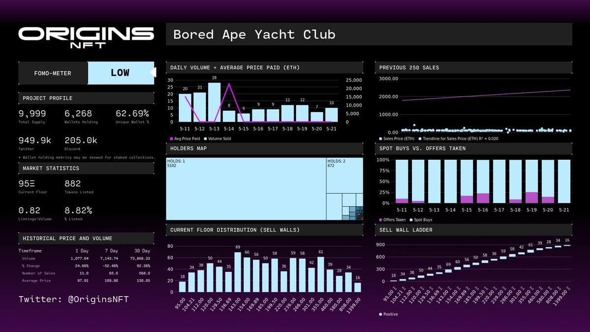
Task: Click the HOLDS: 2 treemap tile
Action: point(345,175)
